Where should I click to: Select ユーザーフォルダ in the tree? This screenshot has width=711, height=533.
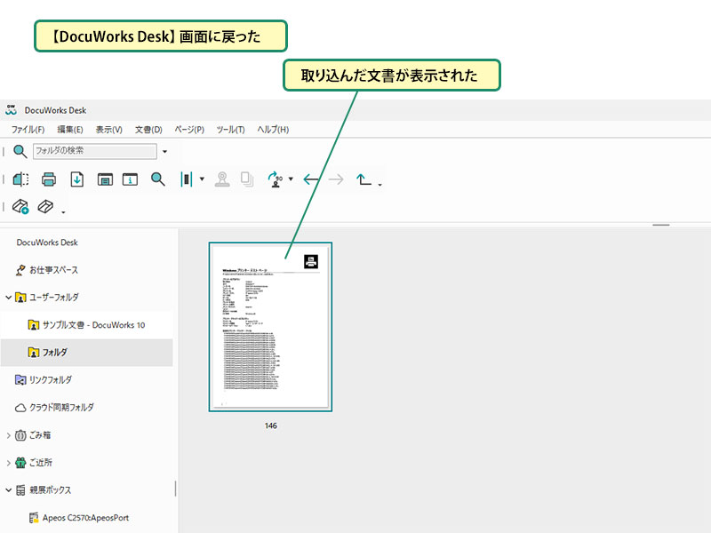click(54, 298)
